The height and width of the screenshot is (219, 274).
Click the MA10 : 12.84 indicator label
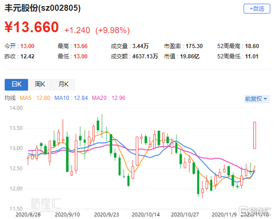71,98
